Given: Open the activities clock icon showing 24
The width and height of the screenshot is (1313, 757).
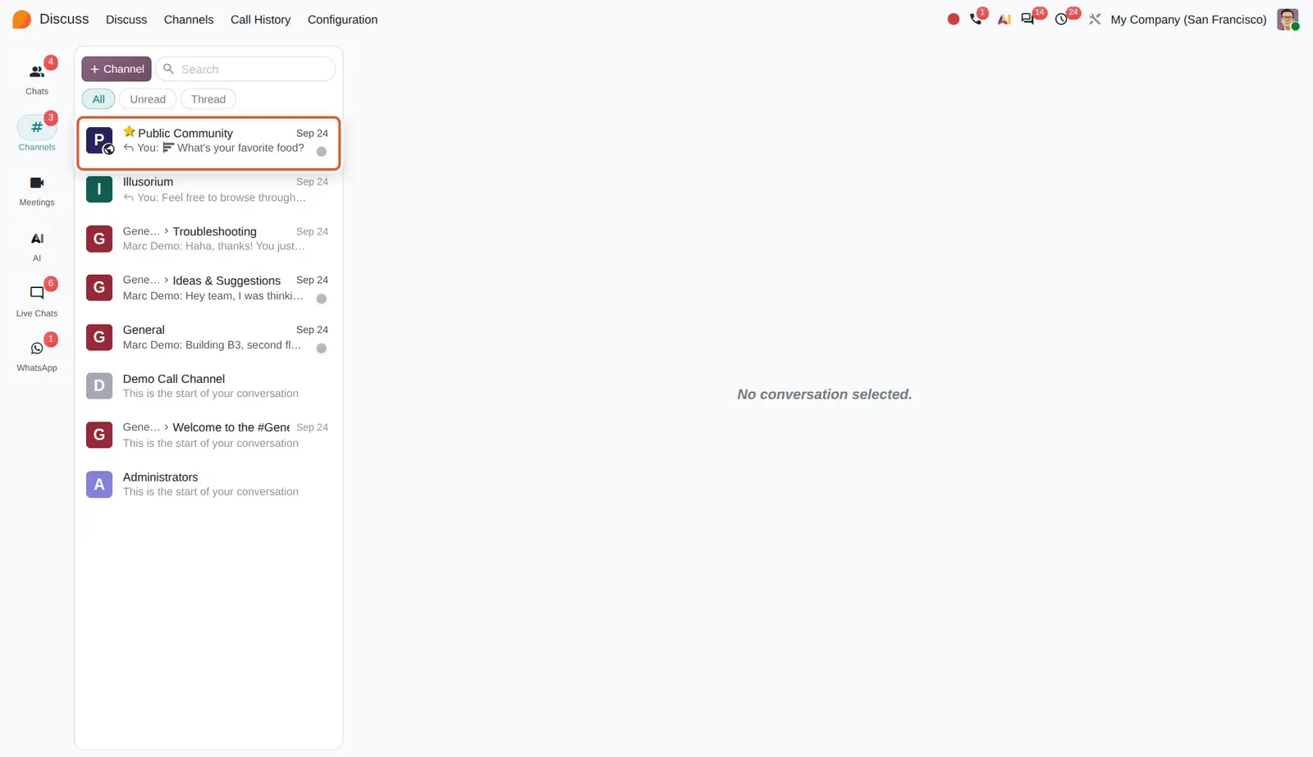Looking at the screenshot, I should tap(1062, 19).
